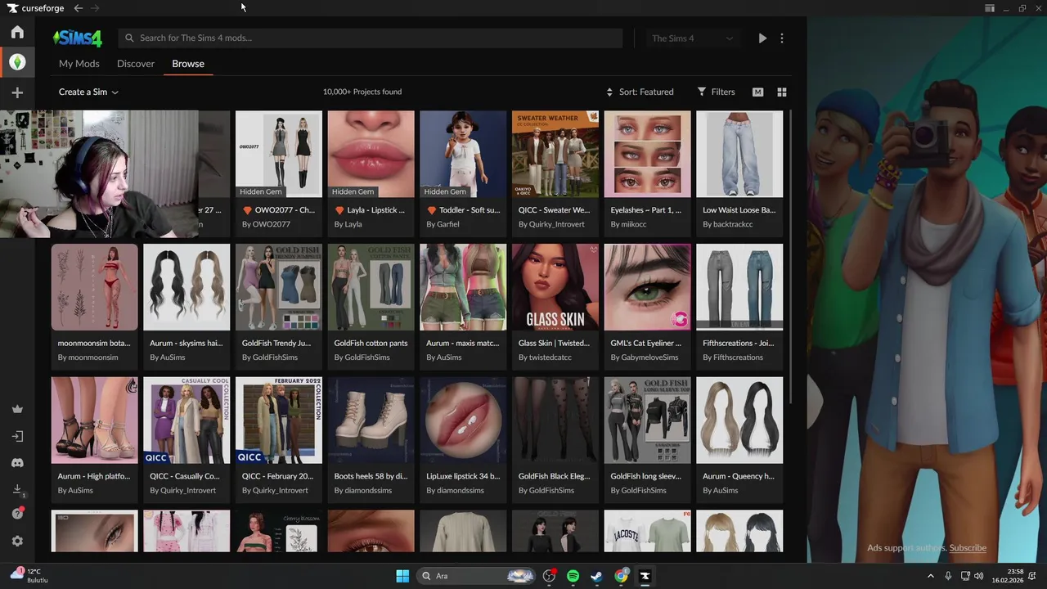Click the mod title 'QICC - Casually Co...'
The image size is (1047, 589).
click(x=185, y=476)
